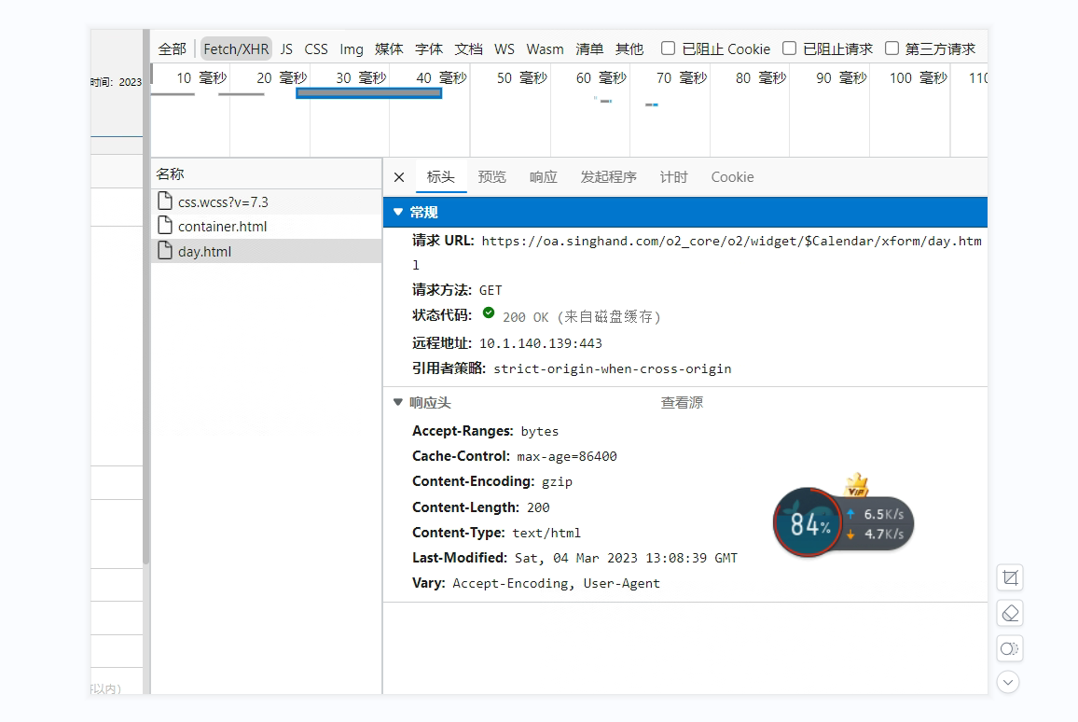Click the gold VIP crown badge
The width and height of the screenshot is (1078, 722).
click(856, 486)
